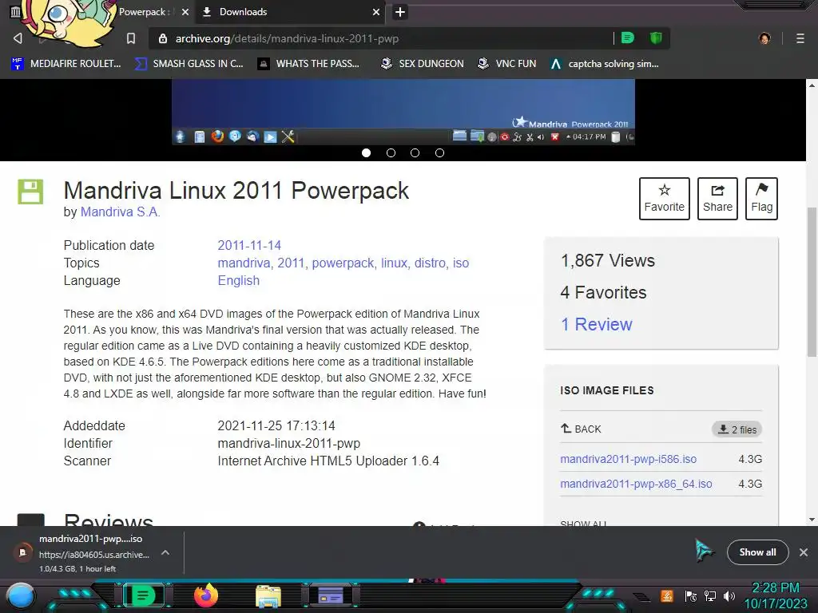The height and width of the screenshot is (613, 818).
Task: Switch to the Downloads tab
Action: [x=289, y=12]
